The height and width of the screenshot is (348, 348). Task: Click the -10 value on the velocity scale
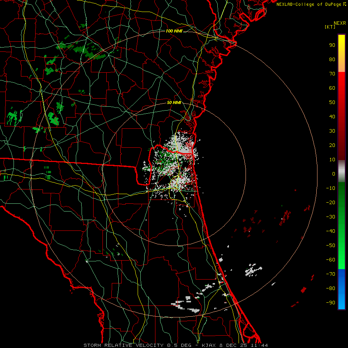[x=331, y=188]
